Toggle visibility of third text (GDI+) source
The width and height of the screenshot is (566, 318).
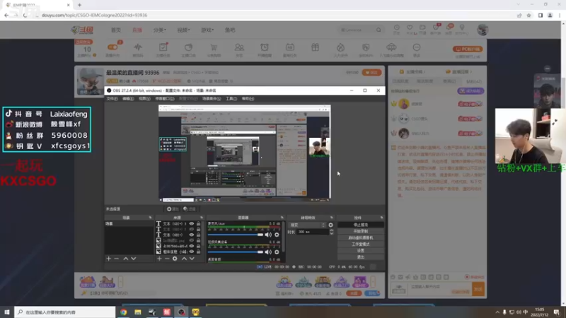coord(192,235)
